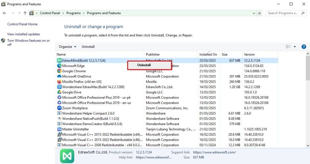Click the Wondershare DemoCreator 8 icon
The height and width of the screenshot is (164, 310).
point(59,124)
